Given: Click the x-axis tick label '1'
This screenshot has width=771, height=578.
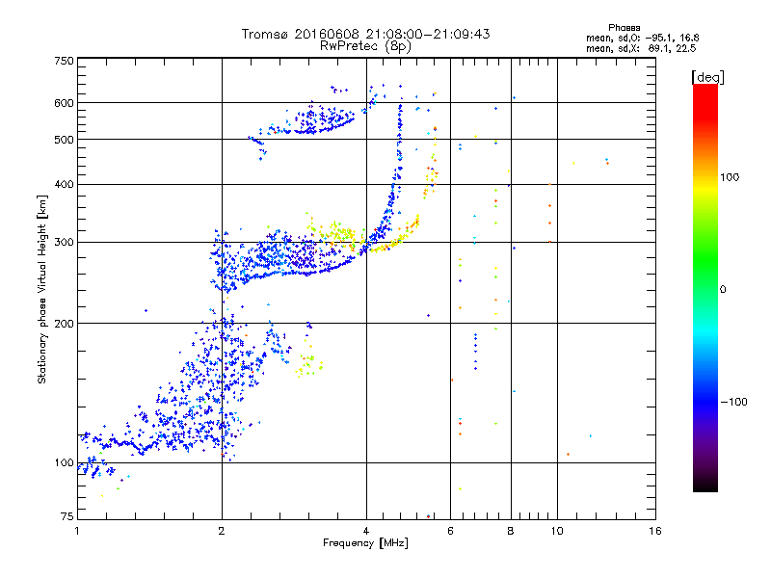Looking at the screenshot, I should (x=77, y=531).
